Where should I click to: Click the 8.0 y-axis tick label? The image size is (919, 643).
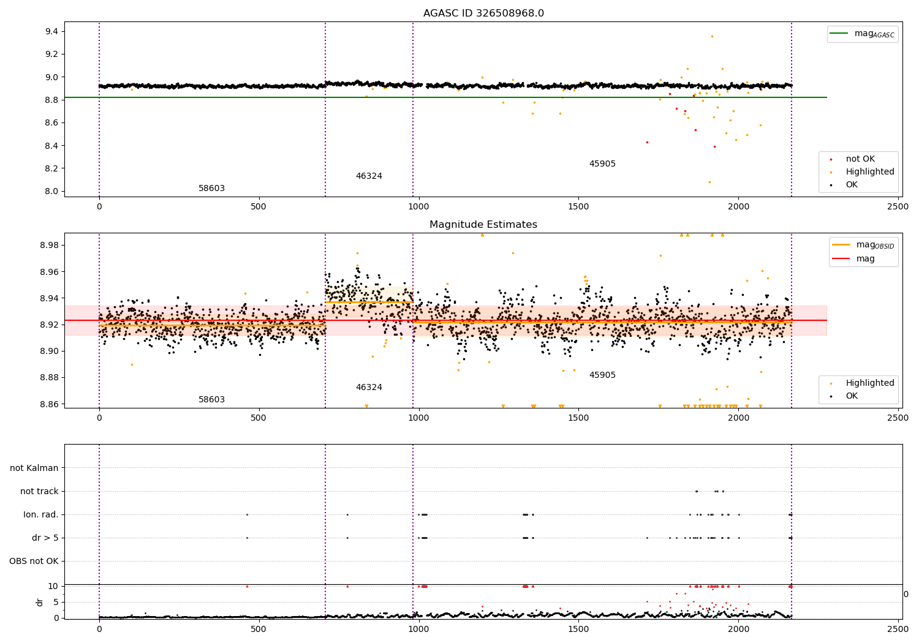52,191
